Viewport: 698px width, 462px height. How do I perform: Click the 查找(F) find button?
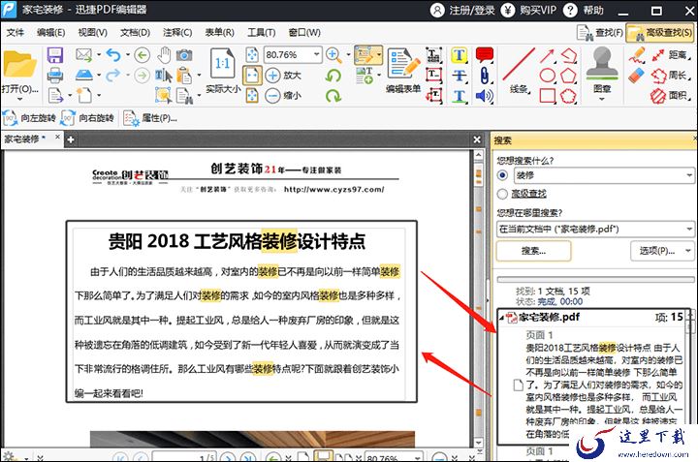[599, 33]
